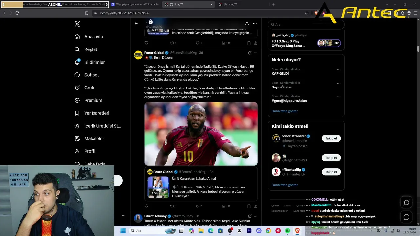This screenshot has height=236, width=420.
Task: Open Premiere Pro from the taskbar
Action: pyautogui.click(x=249, y=231)
